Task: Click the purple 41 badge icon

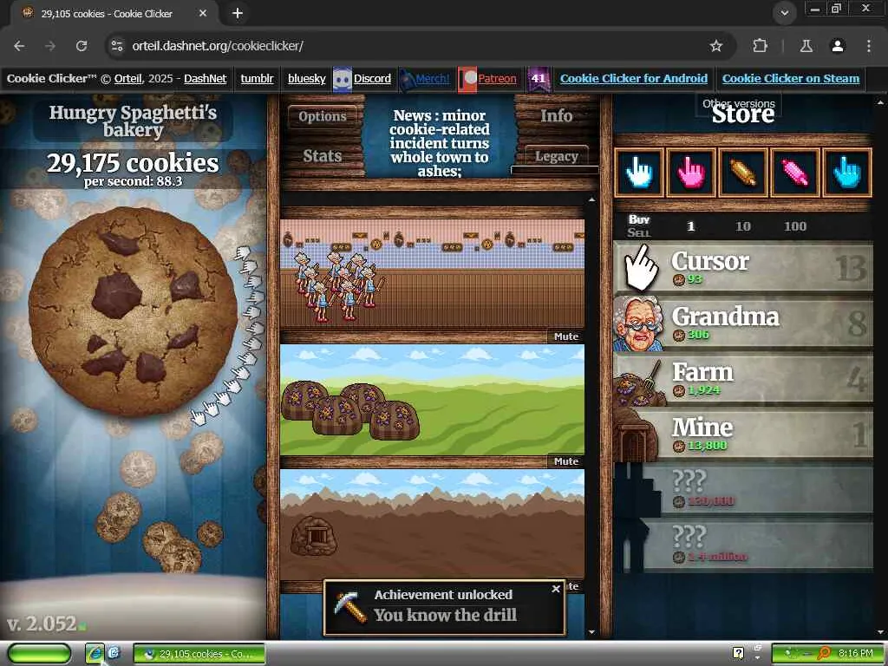Action: tap(538, 79)
